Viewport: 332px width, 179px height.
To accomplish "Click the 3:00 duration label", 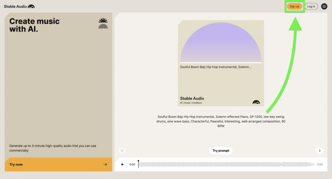I will coord(320,164).
